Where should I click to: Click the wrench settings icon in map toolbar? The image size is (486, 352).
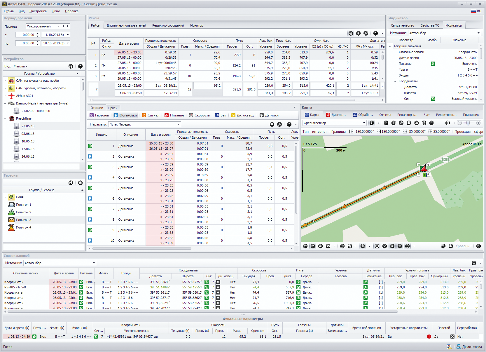click(401, 123)
